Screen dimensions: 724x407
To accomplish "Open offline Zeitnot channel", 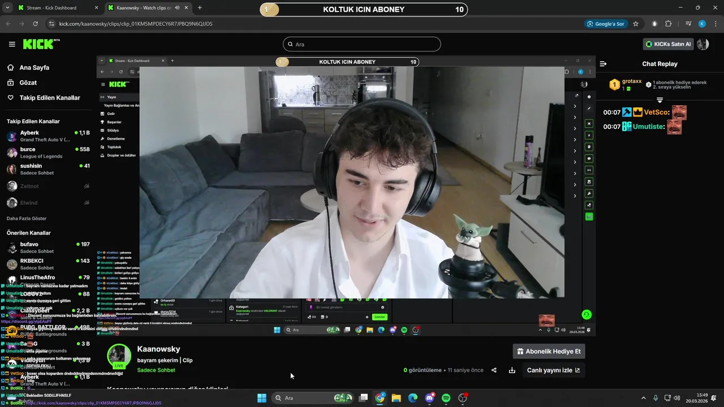I will [48, 186].
